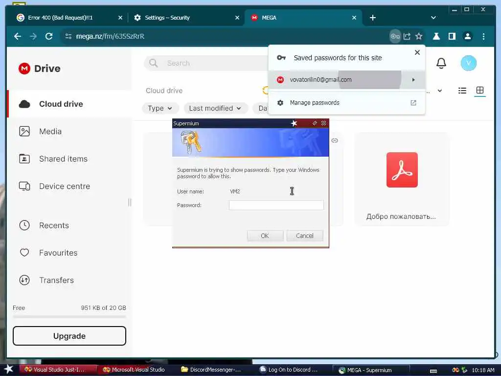Image resolution: width=501 pixels, height=376 pixels.
Task: Open DiscordMessenger folder on taskbar
Action: click(211, 370)
